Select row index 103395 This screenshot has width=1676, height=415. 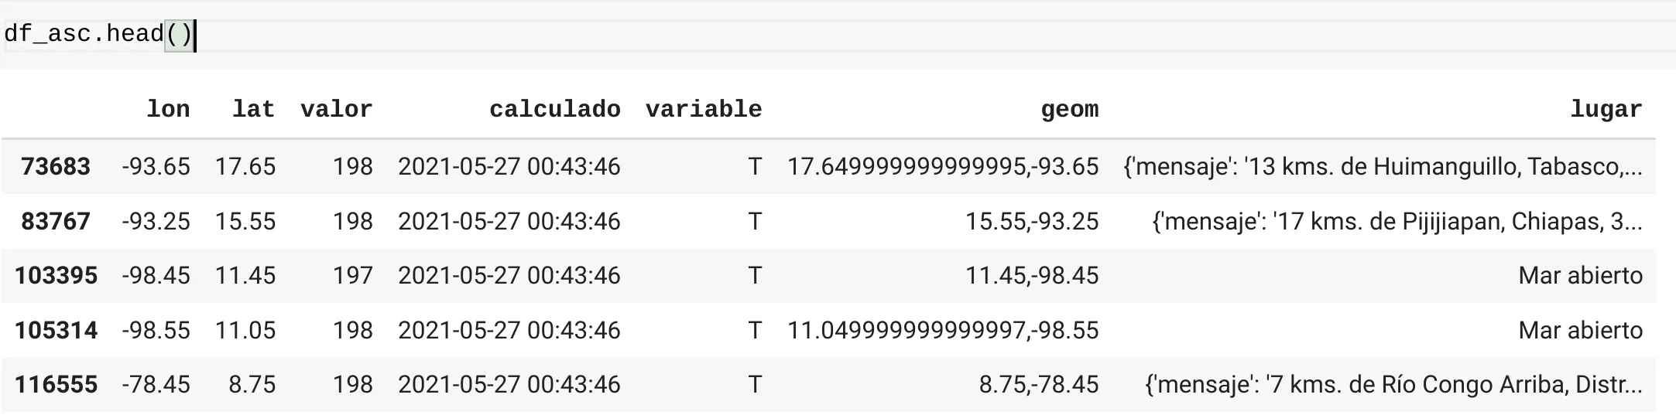click(x=56, y=276)
